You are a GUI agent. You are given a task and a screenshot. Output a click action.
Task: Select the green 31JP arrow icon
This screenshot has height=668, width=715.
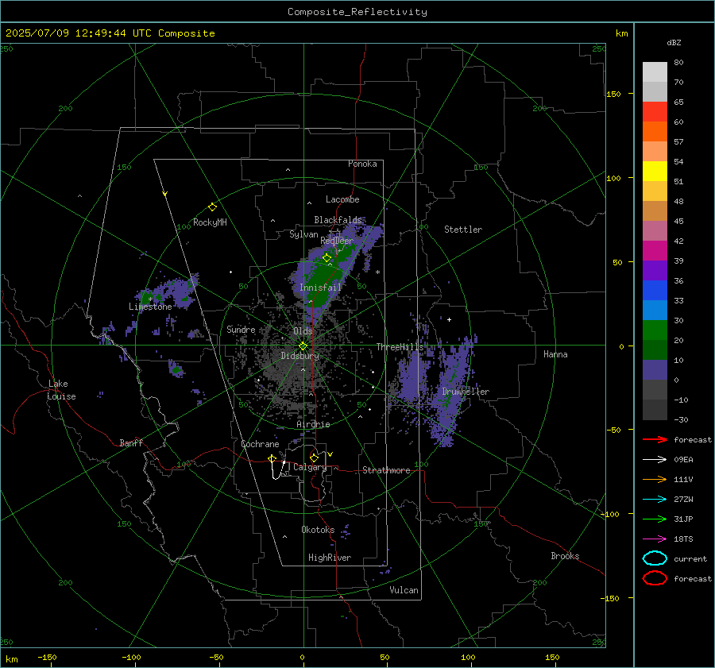(x=655, y=519)
